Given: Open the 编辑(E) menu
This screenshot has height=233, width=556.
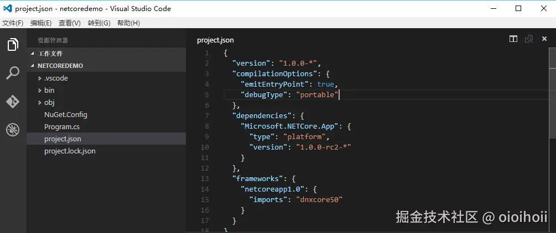Looking at the screenshot, I should tap(41, 23).
